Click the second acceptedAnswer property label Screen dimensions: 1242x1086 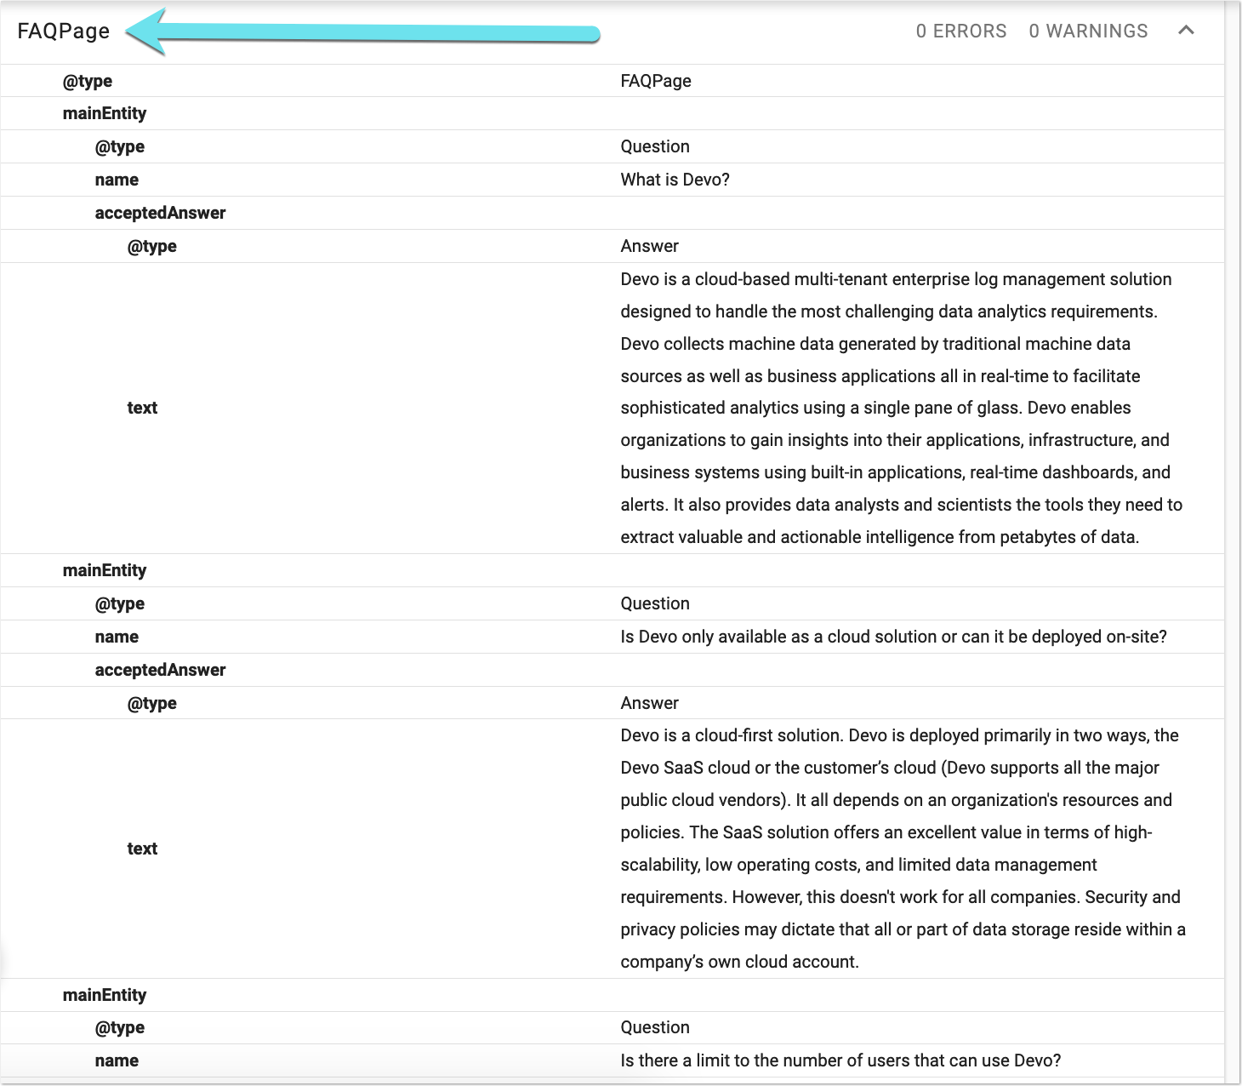pyautogui.click(x=160, y=670)
